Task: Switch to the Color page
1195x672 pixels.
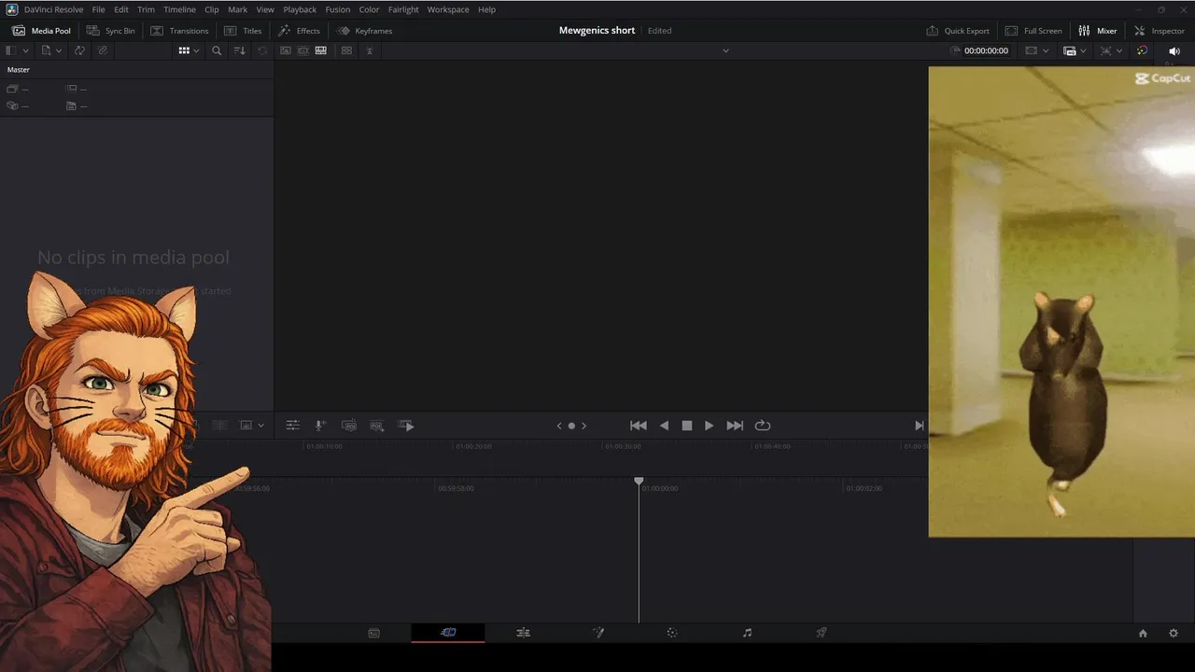Action: pos(672,633)
